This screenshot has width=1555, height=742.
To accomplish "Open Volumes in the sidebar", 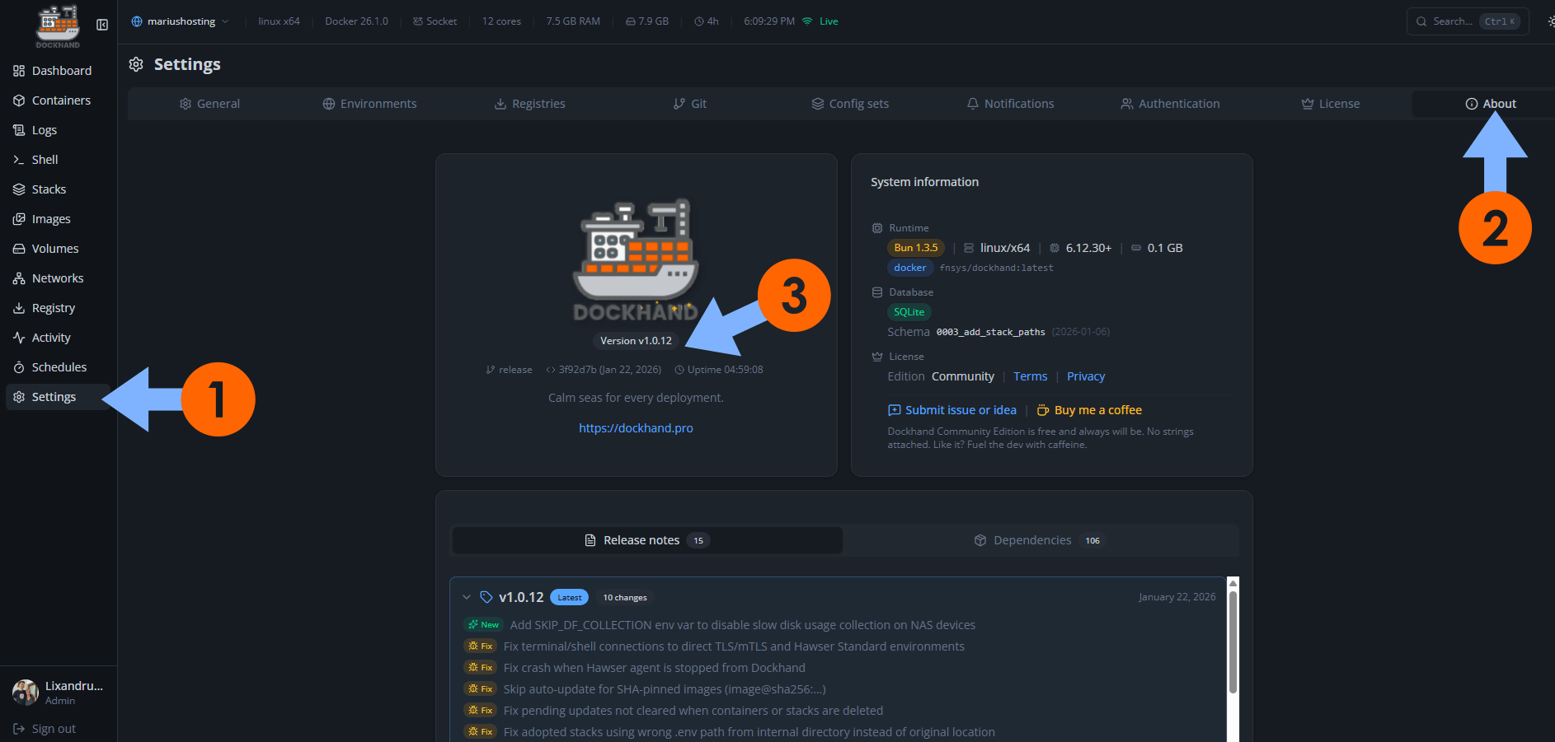I will (54, 248).
